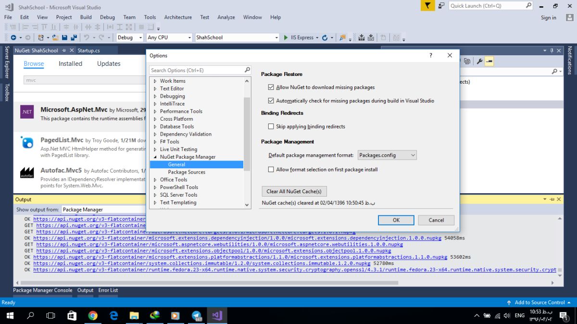577x324 pixels.
Task: Click Add to Source Control in status bar
Action: click(539, 302)
